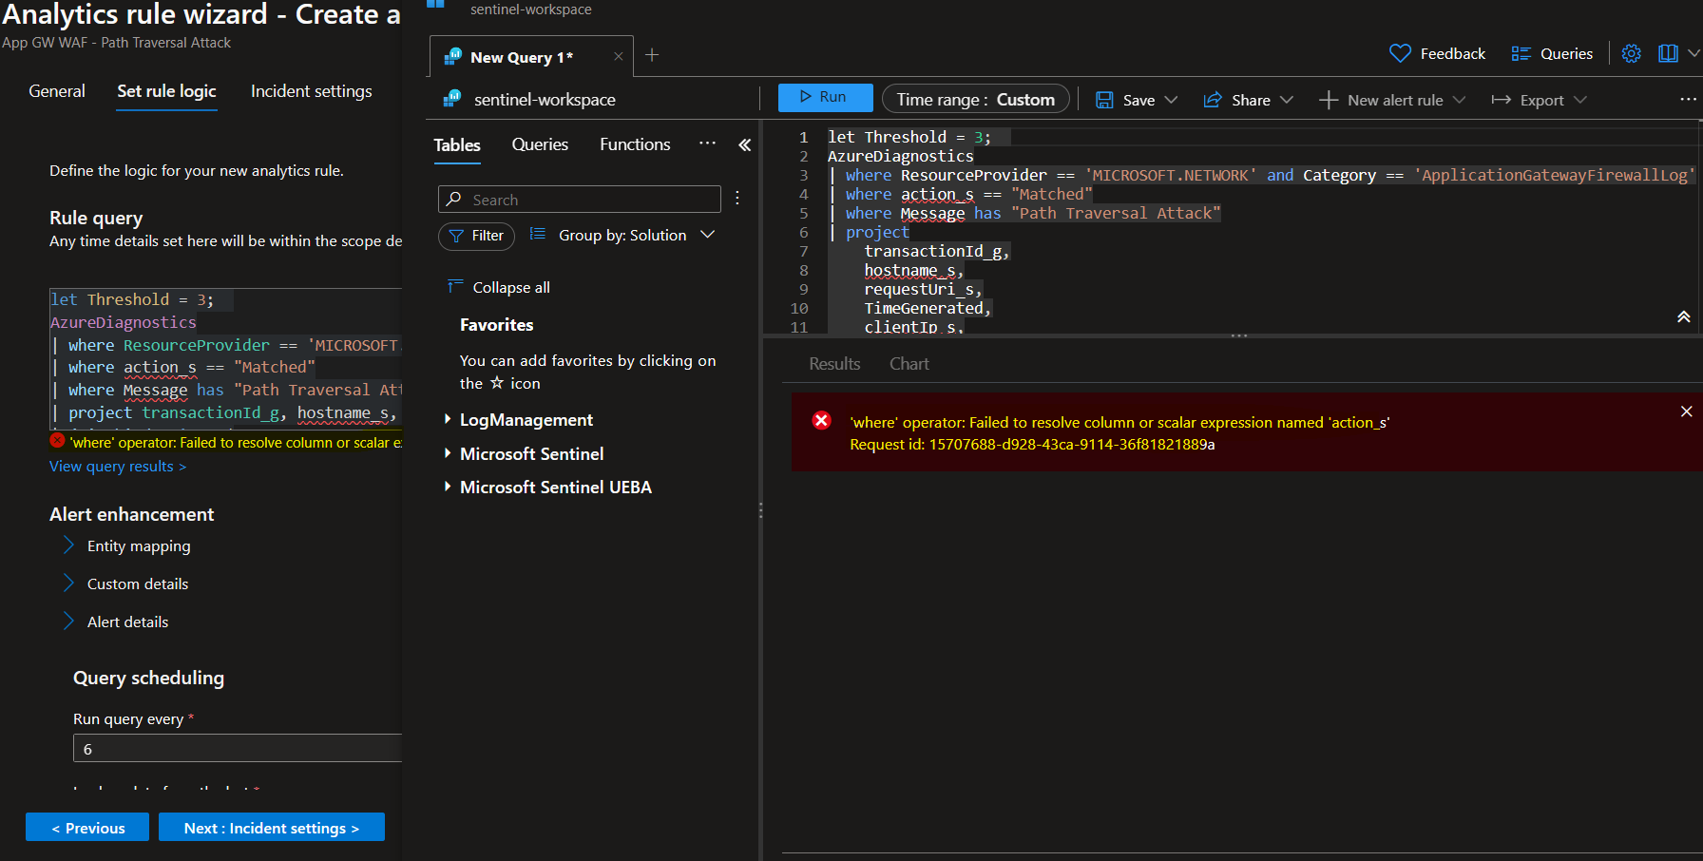Run the query
This screenshot has height=861, width=1703.
825,98
